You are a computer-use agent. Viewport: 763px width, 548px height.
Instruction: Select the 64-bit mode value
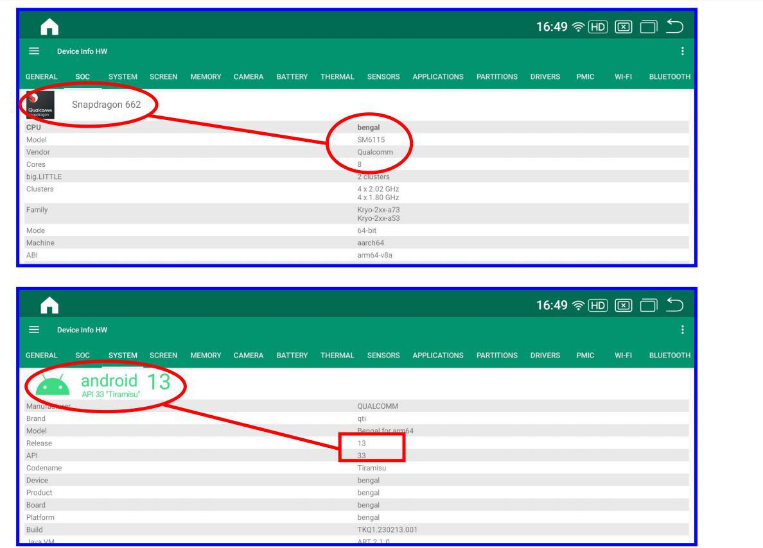(367, 231)
